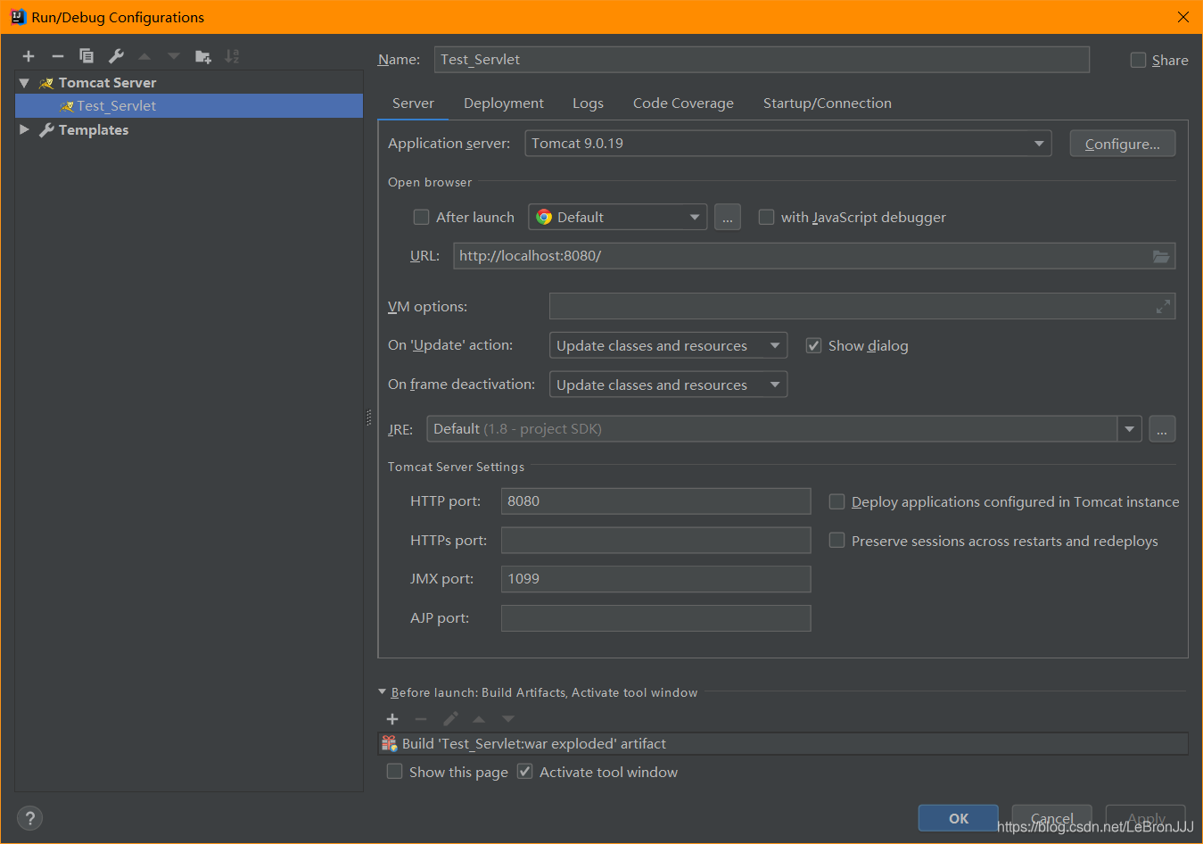This screenshot has width=1203, height=844.
Task: Click the HTTPs port field
Action: click(x=655, y=541)
